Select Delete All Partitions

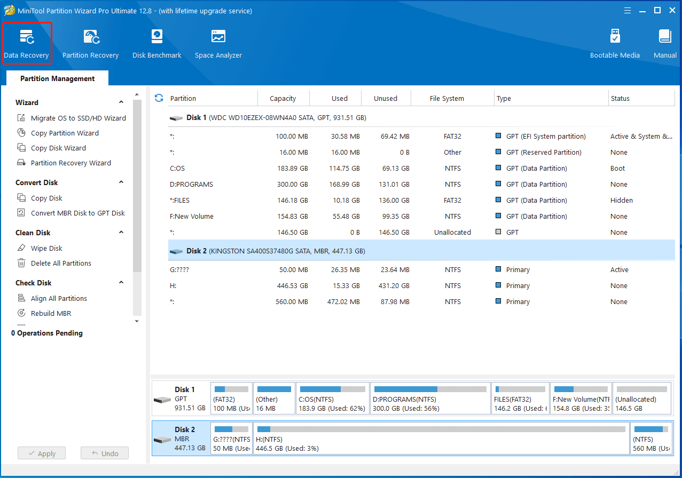54,263
